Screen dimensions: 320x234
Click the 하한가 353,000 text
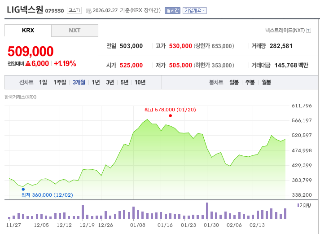point(214,65)
